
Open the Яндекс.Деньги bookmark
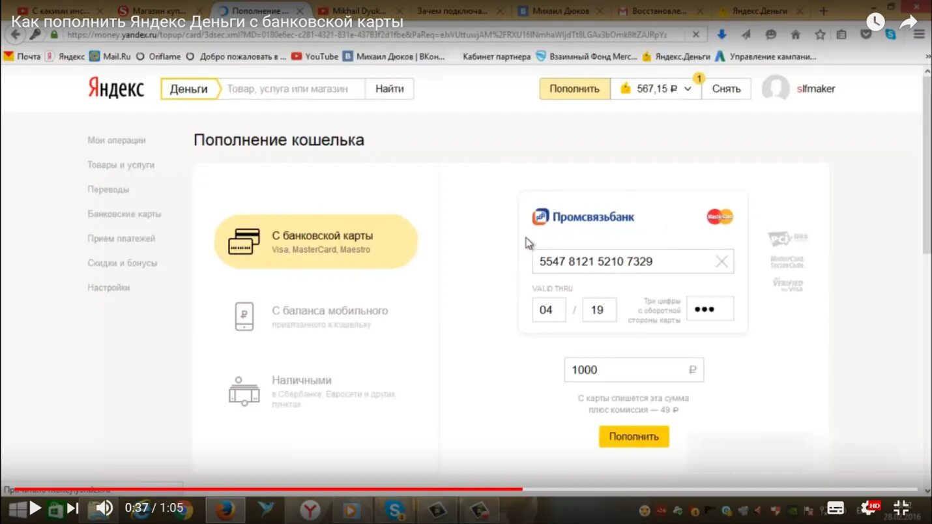click(x=676, y=57)
